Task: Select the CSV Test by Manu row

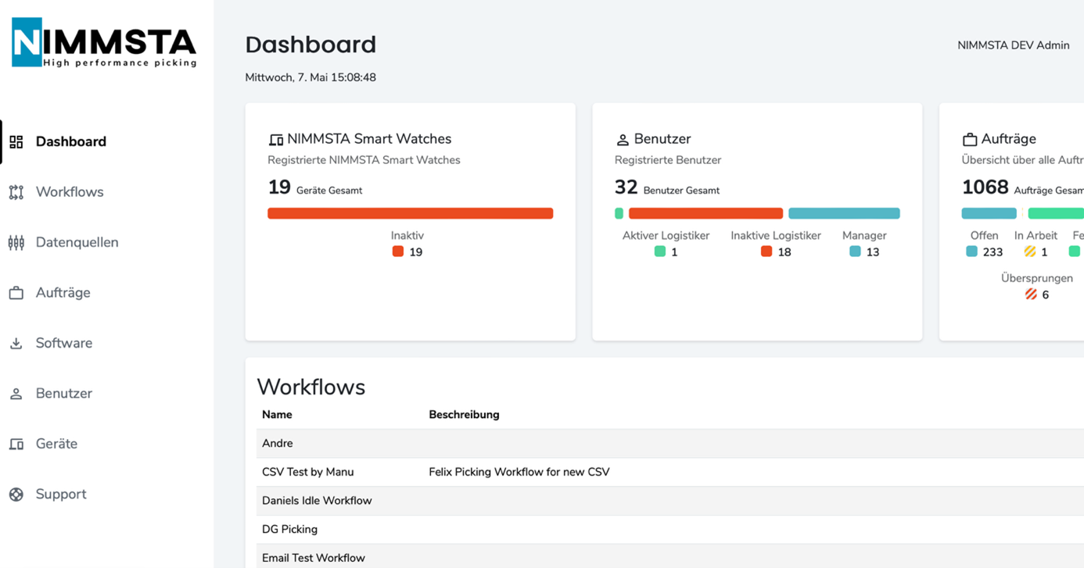Action: pyautogui.click(x=670, y=472)
